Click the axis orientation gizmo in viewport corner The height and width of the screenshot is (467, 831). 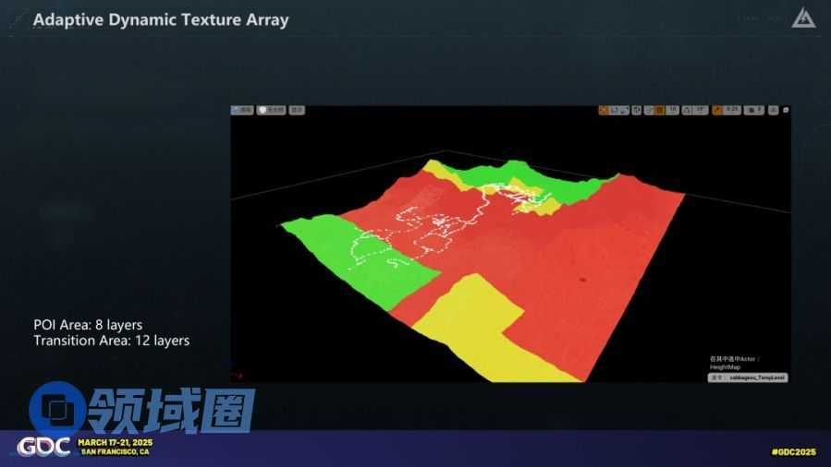tap(238, 375)
